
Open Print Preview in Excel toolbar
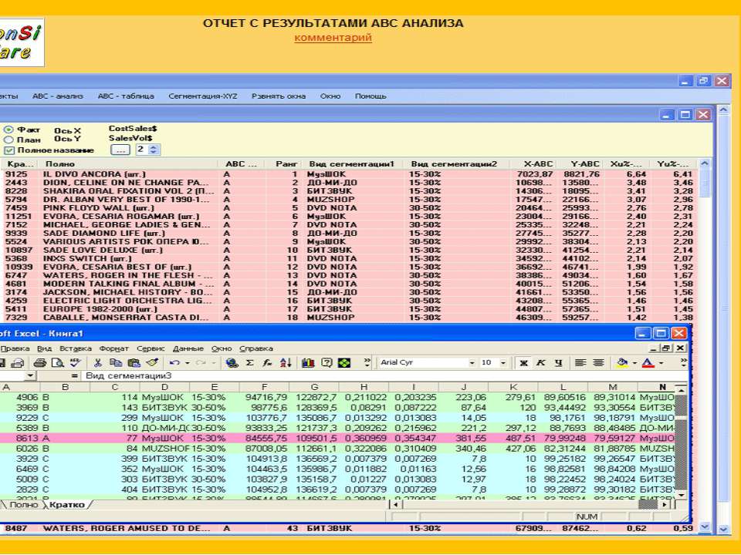pyautogui.click(x=57, y=362)
